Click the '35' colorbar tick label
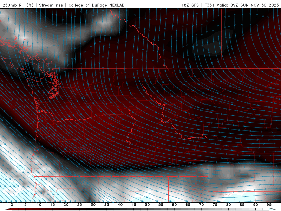 (107, 205)
